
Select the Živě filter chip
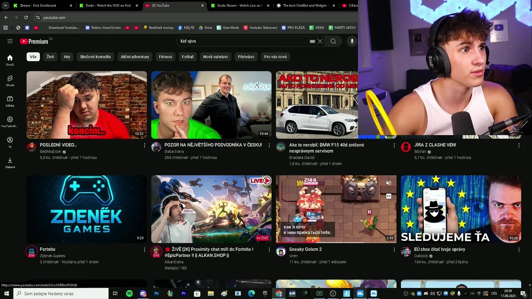pos(50,57)
